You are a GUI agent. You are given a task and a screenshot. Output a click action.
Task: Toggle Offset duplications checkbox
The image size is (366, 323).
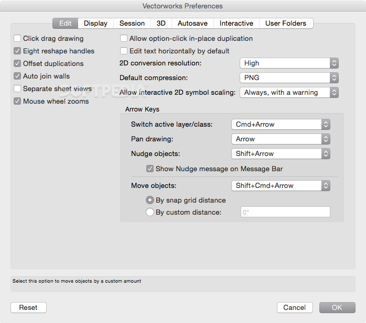pyautogui.click(x=17, y=63)
